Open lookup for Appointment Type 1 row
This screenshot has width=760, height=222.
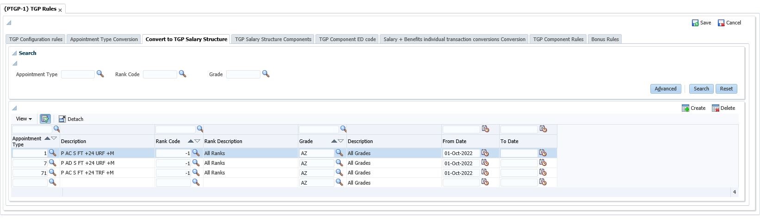[52, 153]
